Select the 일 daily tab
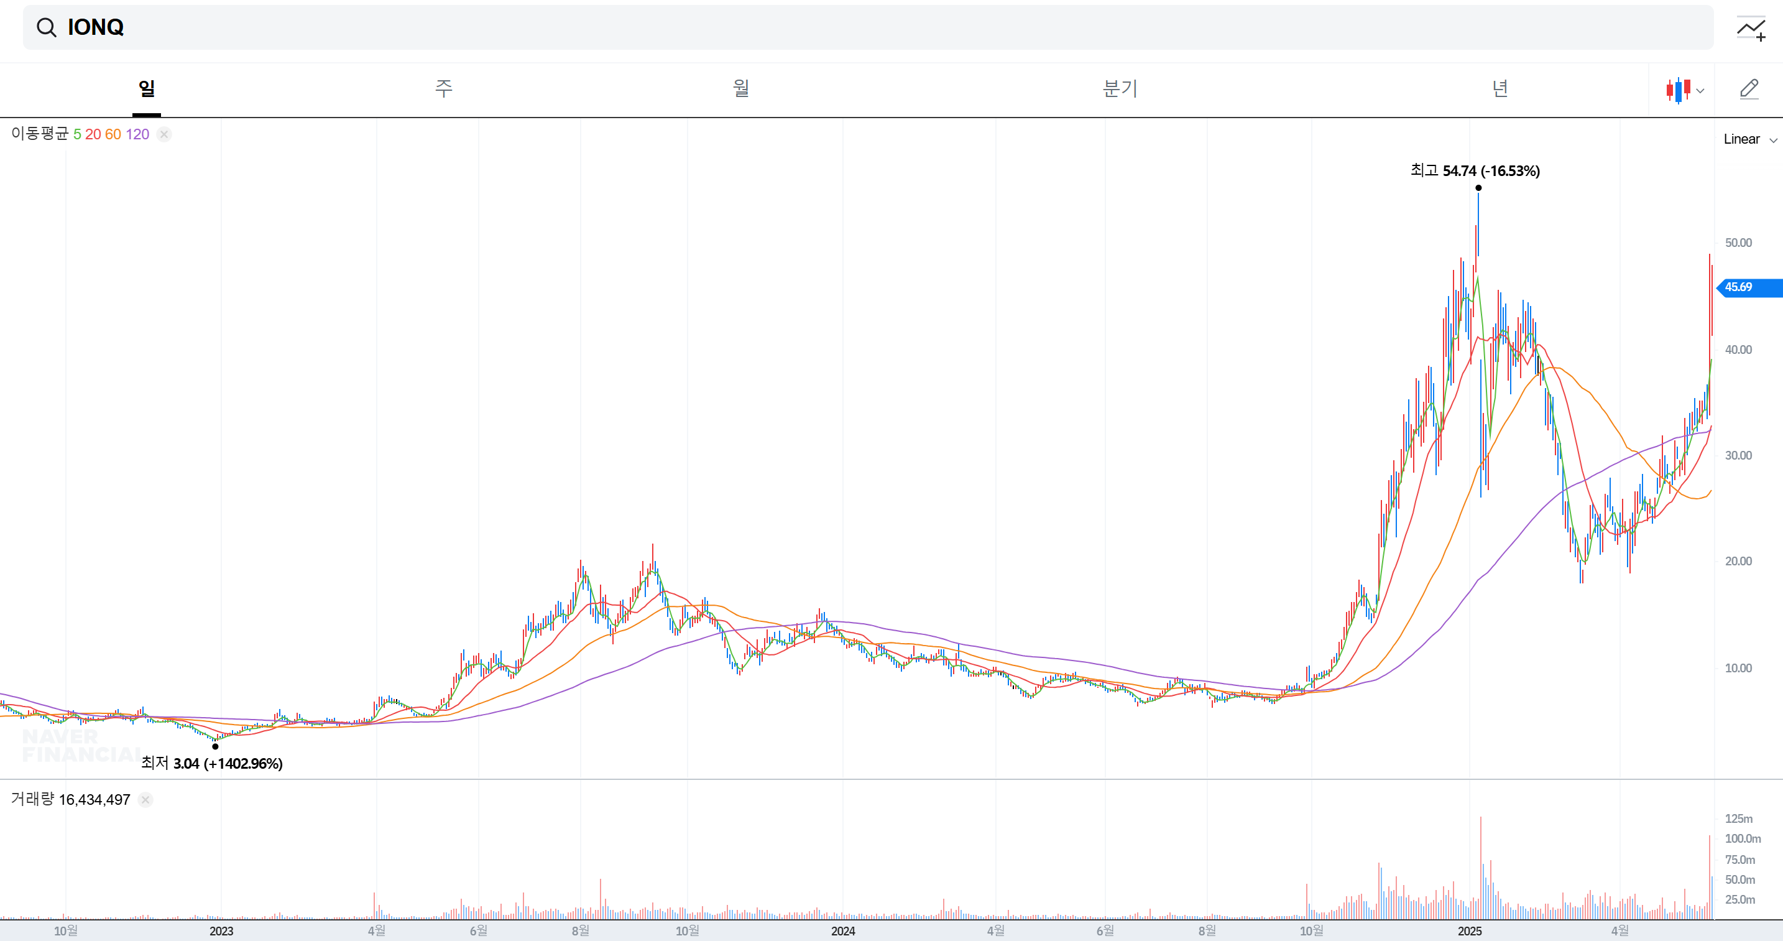Image resolution: width=1783 pixels, height=941 pixels. coord(147,89)
